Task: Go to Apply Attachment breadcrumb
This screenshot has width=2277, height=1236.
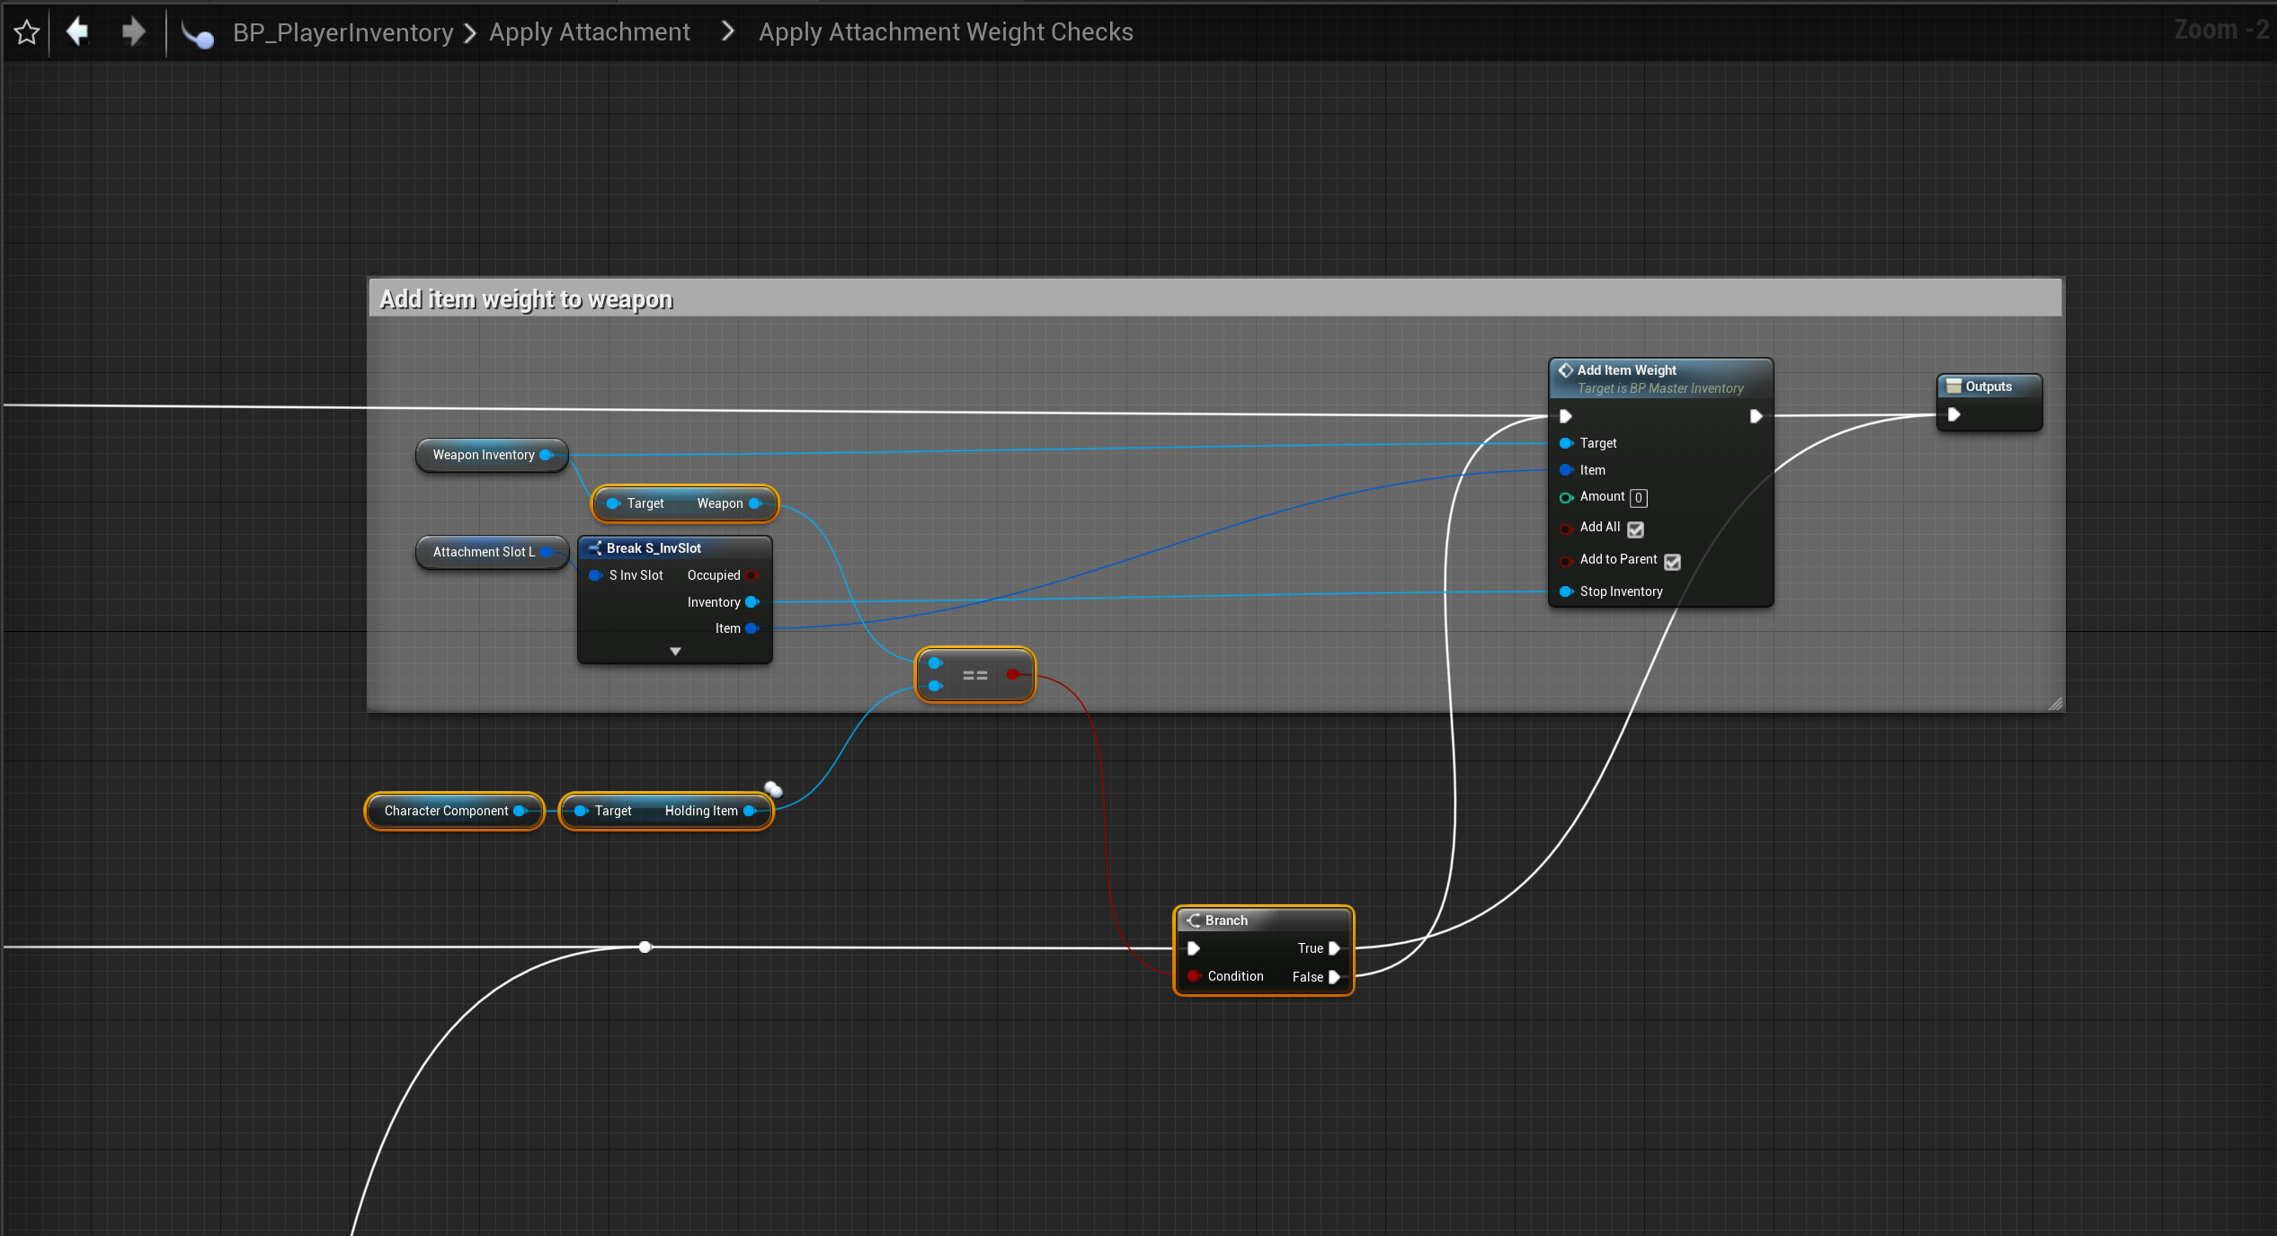Action: (x=590, y=32)
